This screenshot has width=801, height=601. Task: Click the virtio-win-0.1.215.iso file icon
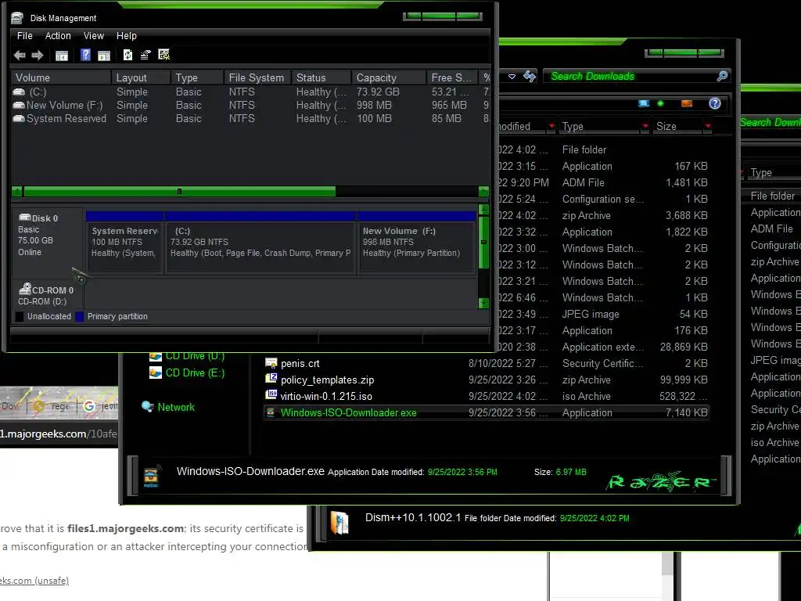click(x=271, y=394)
